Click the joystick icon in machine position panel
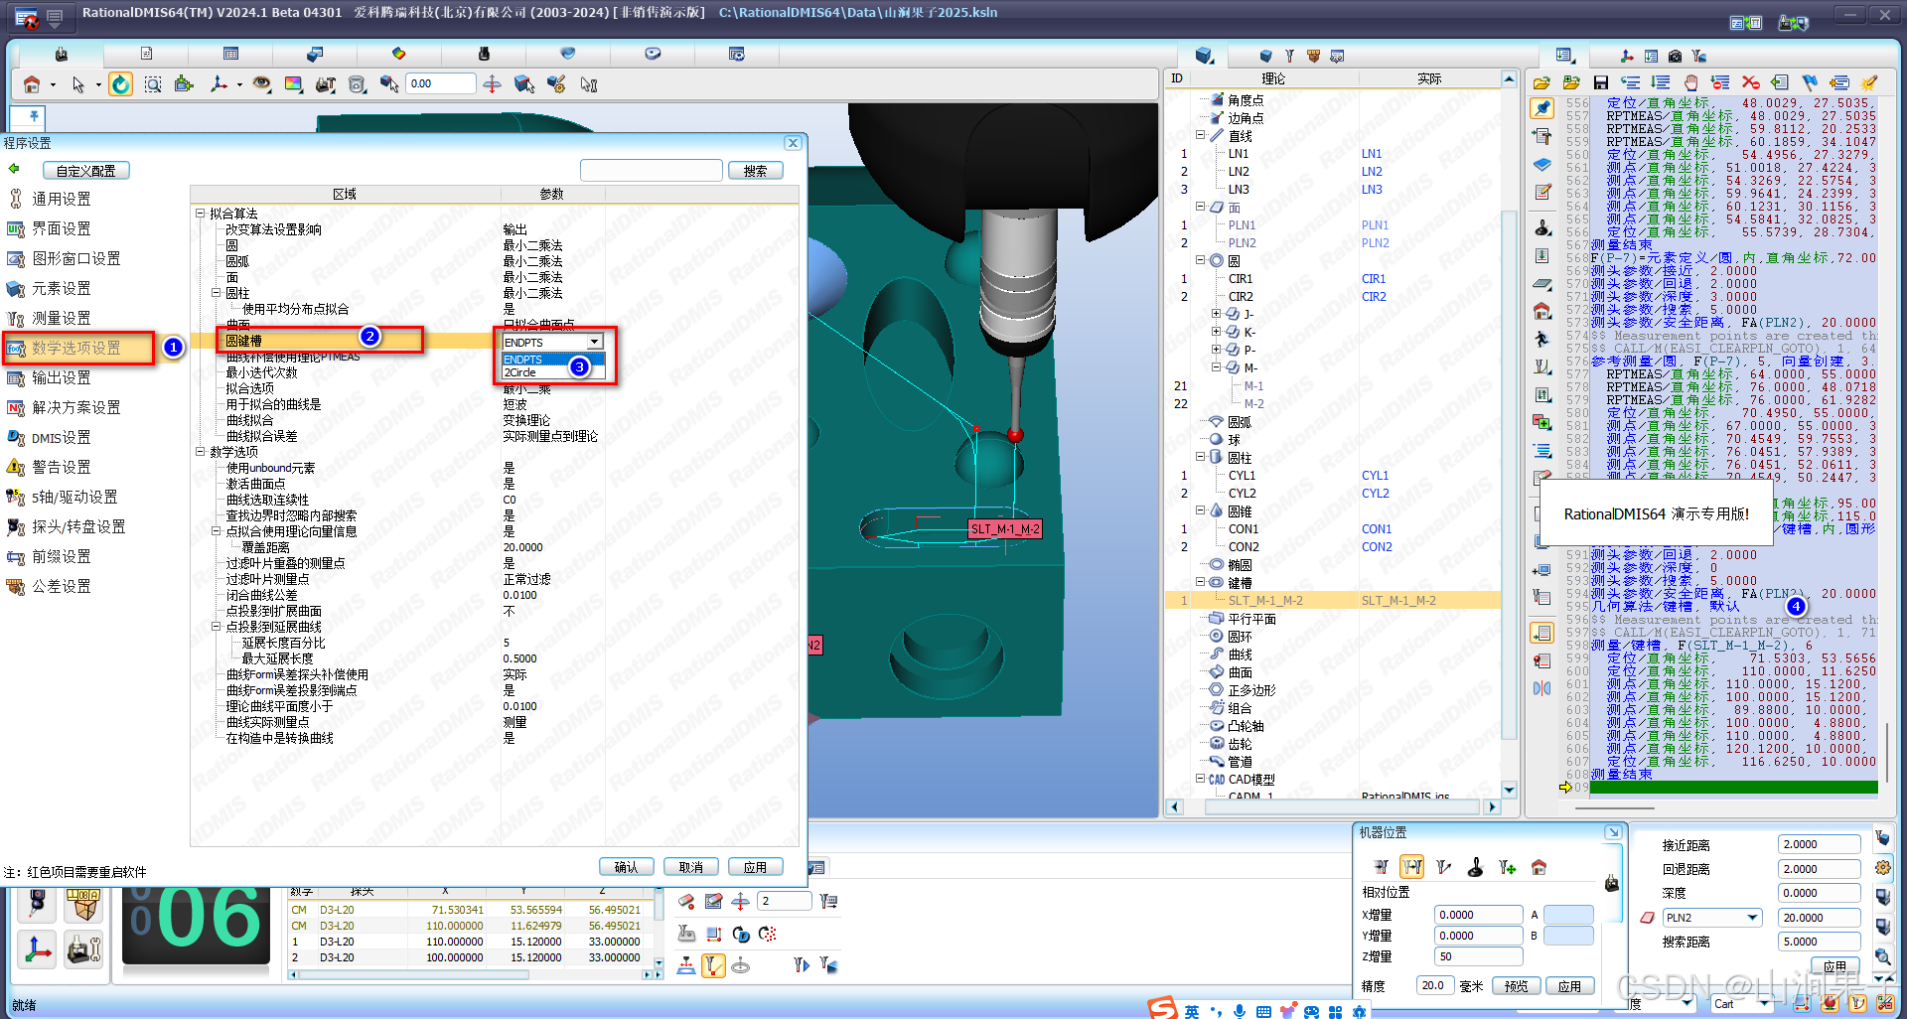The width and height of the screenshot is (1907, 1019). point(1475,867)
